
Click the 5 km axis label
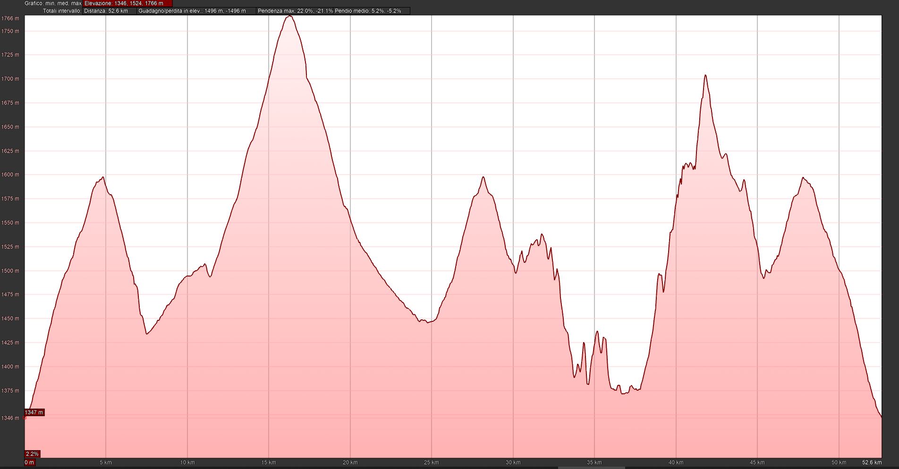click(x=106, y=462)
